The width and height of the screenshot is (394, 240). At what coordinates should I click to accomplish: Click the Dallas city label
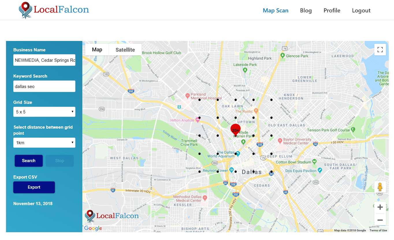252,172
